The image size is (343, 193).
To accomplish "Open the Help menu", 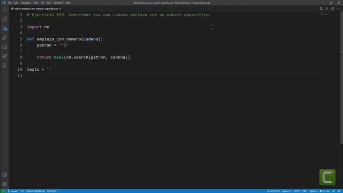I will (x=68, y=3).
